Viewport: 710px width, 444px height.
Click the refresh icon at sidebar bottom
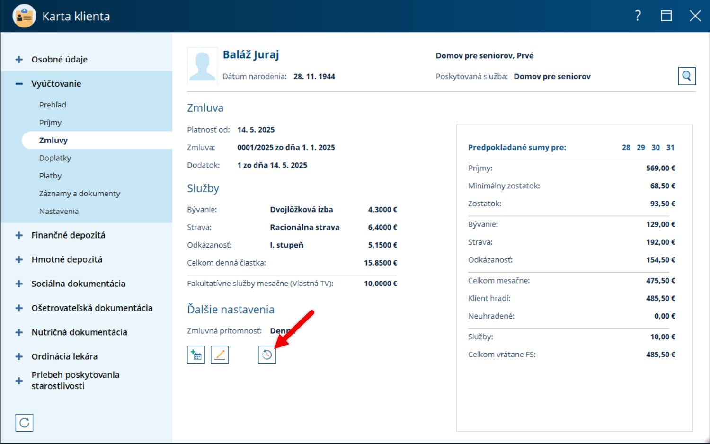[x=24, y=423]
